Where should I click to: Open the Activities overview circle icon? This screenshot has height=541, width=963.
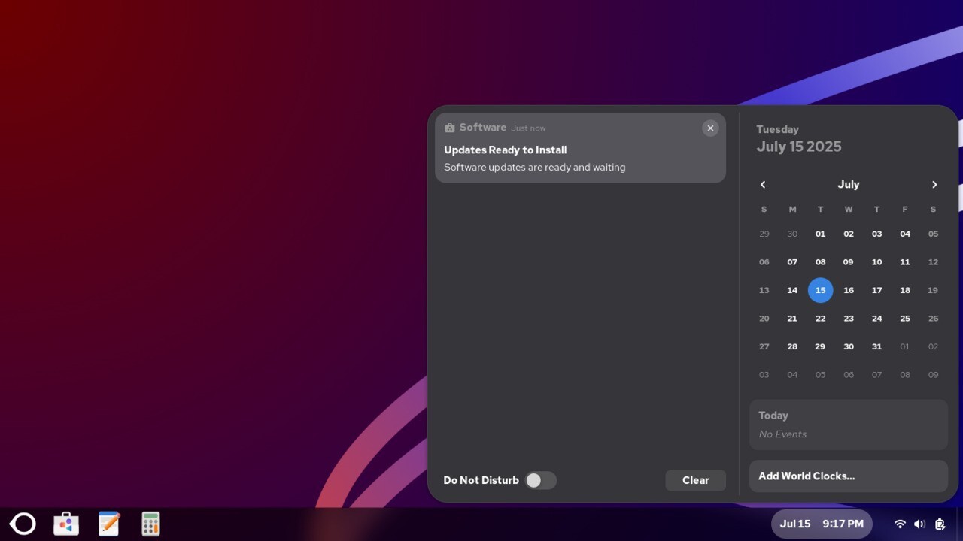(x=23, y=524)
